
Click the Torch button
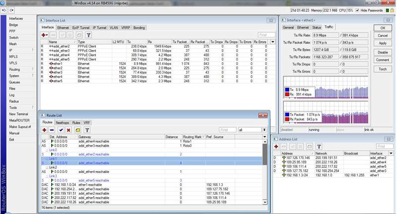click(383, 69)
